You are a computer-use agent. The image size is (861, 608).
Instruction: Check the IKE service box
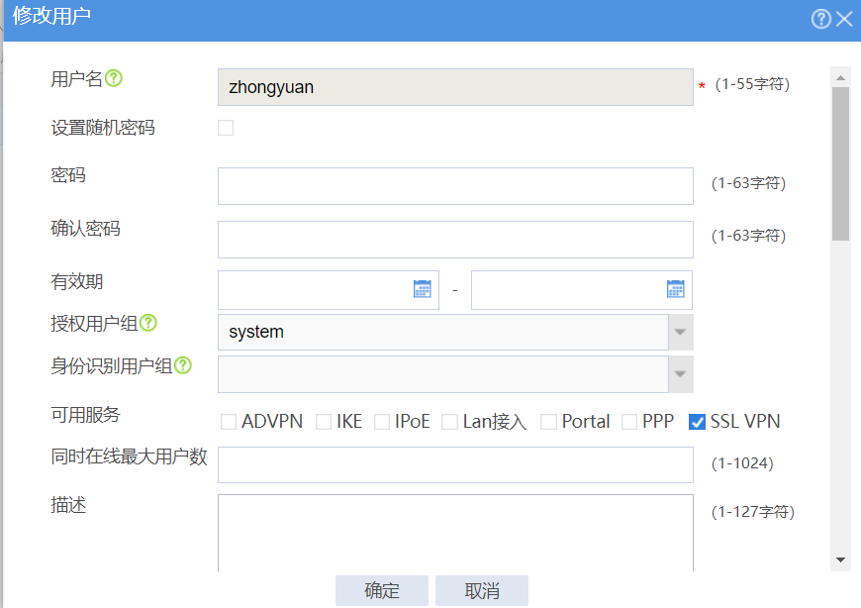tap(324, 422)
